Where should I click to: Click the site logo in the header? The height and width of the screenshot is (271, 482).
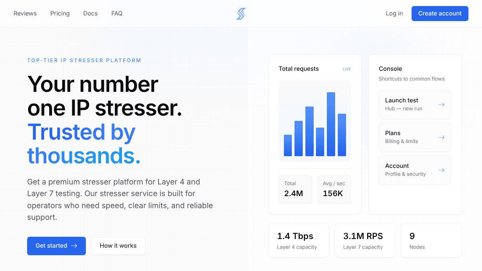tap(241, 14)
